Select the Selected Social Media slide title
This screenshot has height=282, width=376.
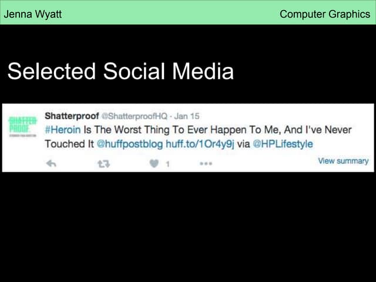pos(120,72)
